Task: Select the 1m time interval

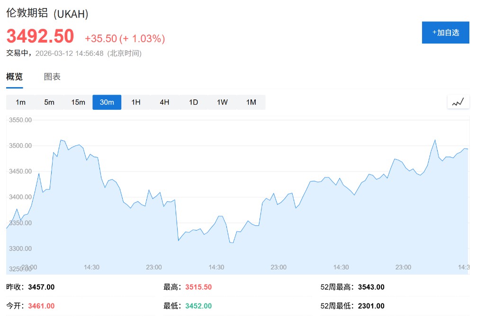Action: pos(20,102)
